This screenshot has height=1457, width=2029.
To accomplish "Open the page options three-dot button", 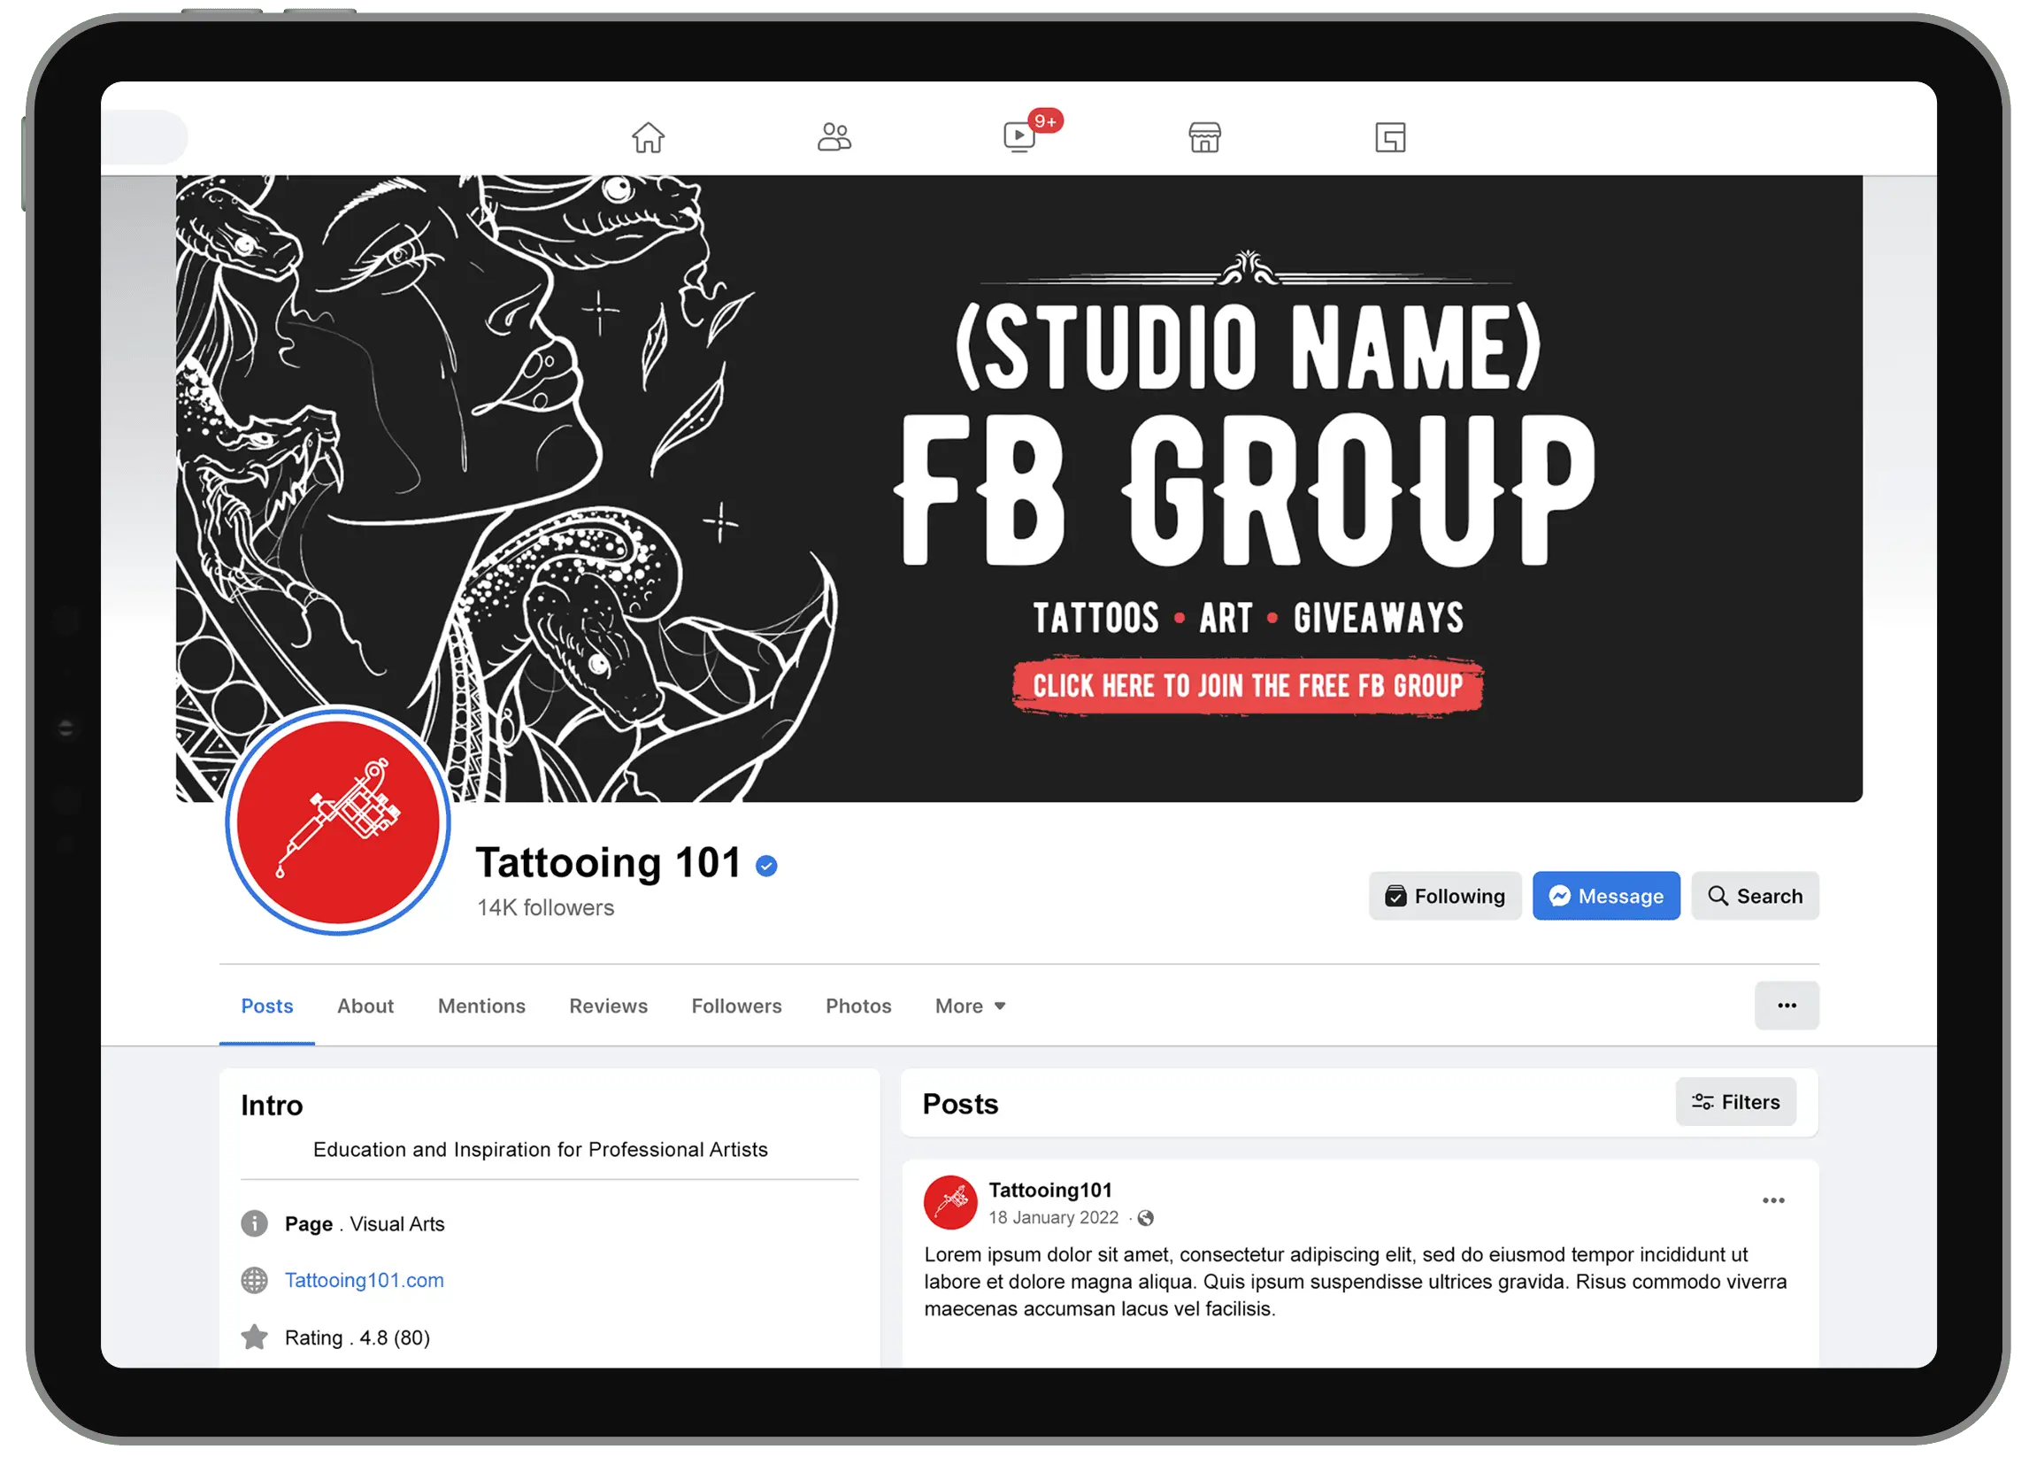I will tap(1787, 1006).
